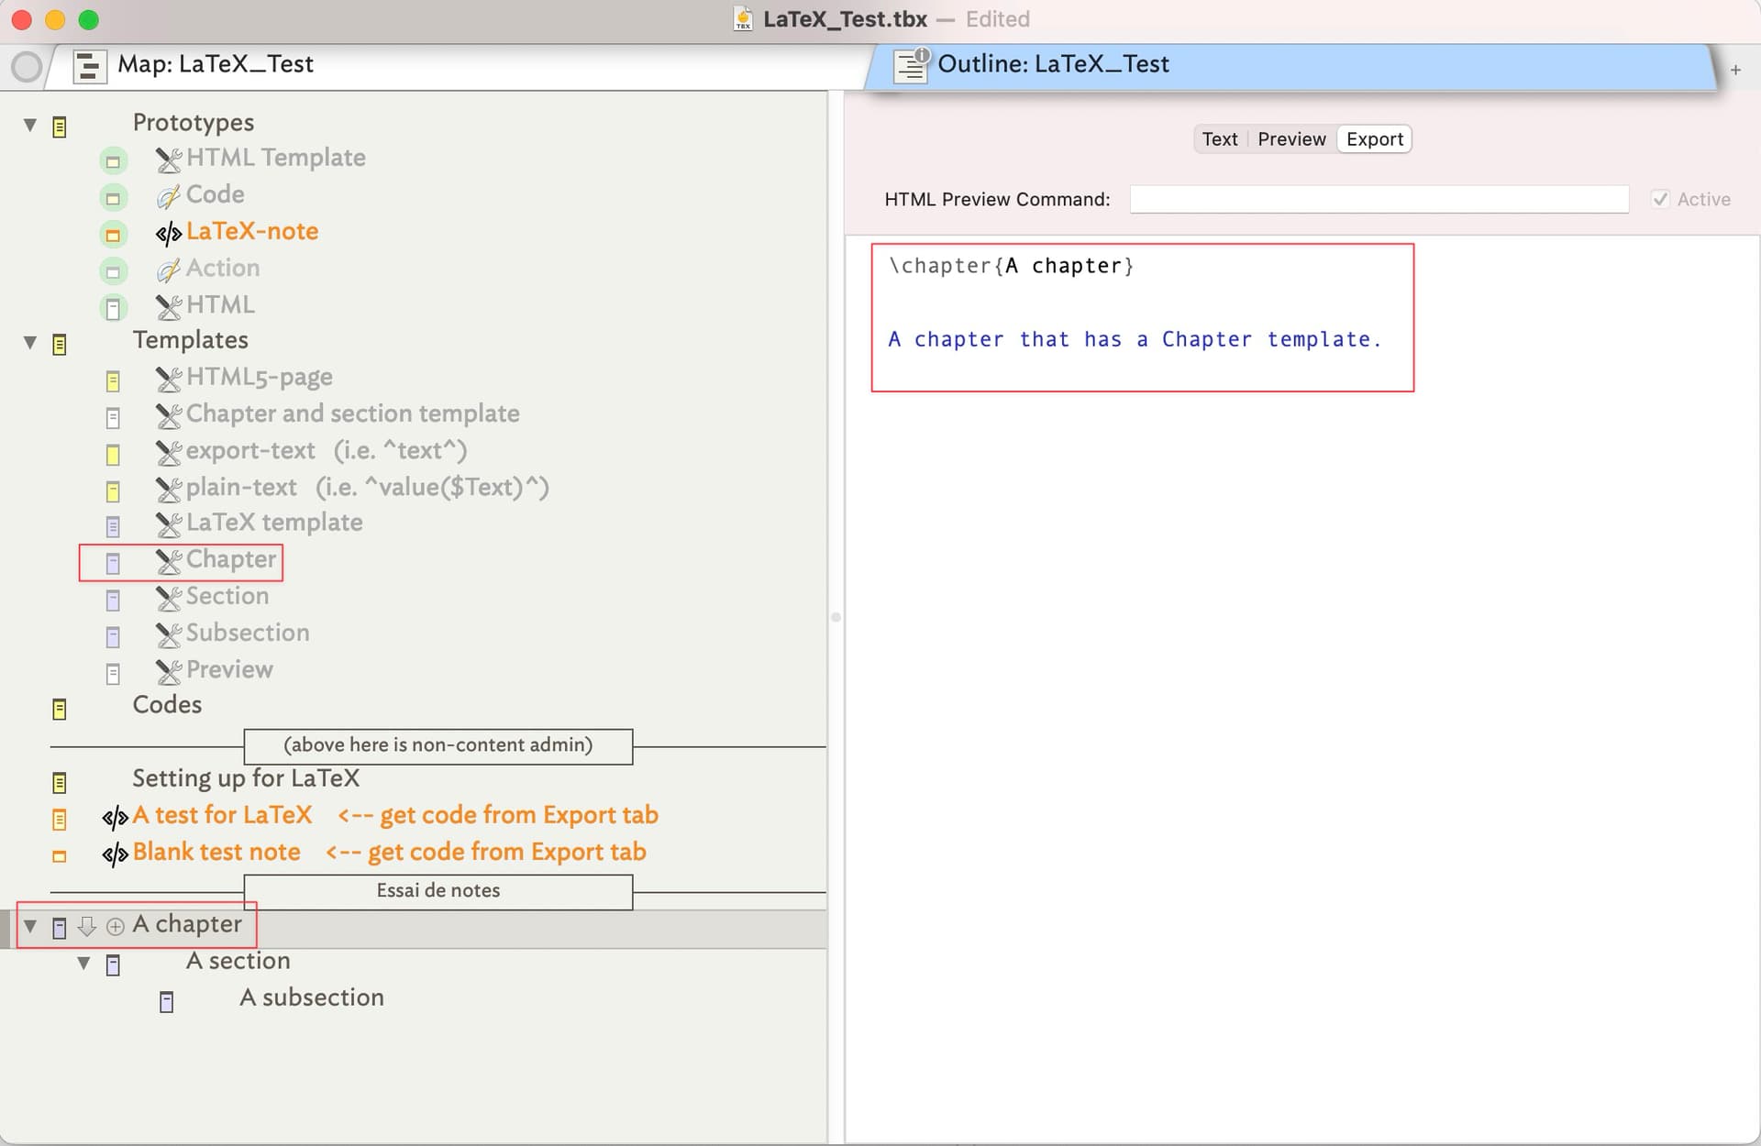Click the HTML Preview Command field
This screenshot has height=1146, width=1761.
click(1379, 199)
